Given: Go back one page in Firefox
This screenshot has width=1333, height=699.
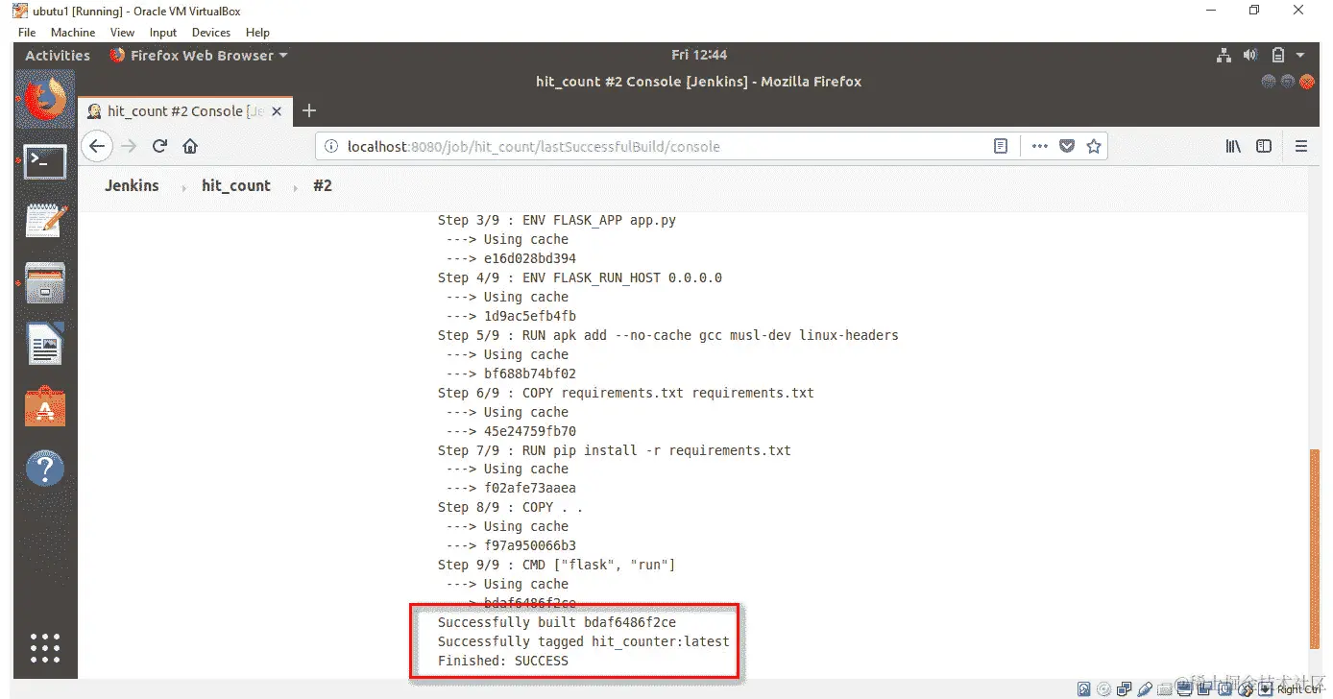Looking at the screenshot, I should pyautogui.click(x=96, y=146).
